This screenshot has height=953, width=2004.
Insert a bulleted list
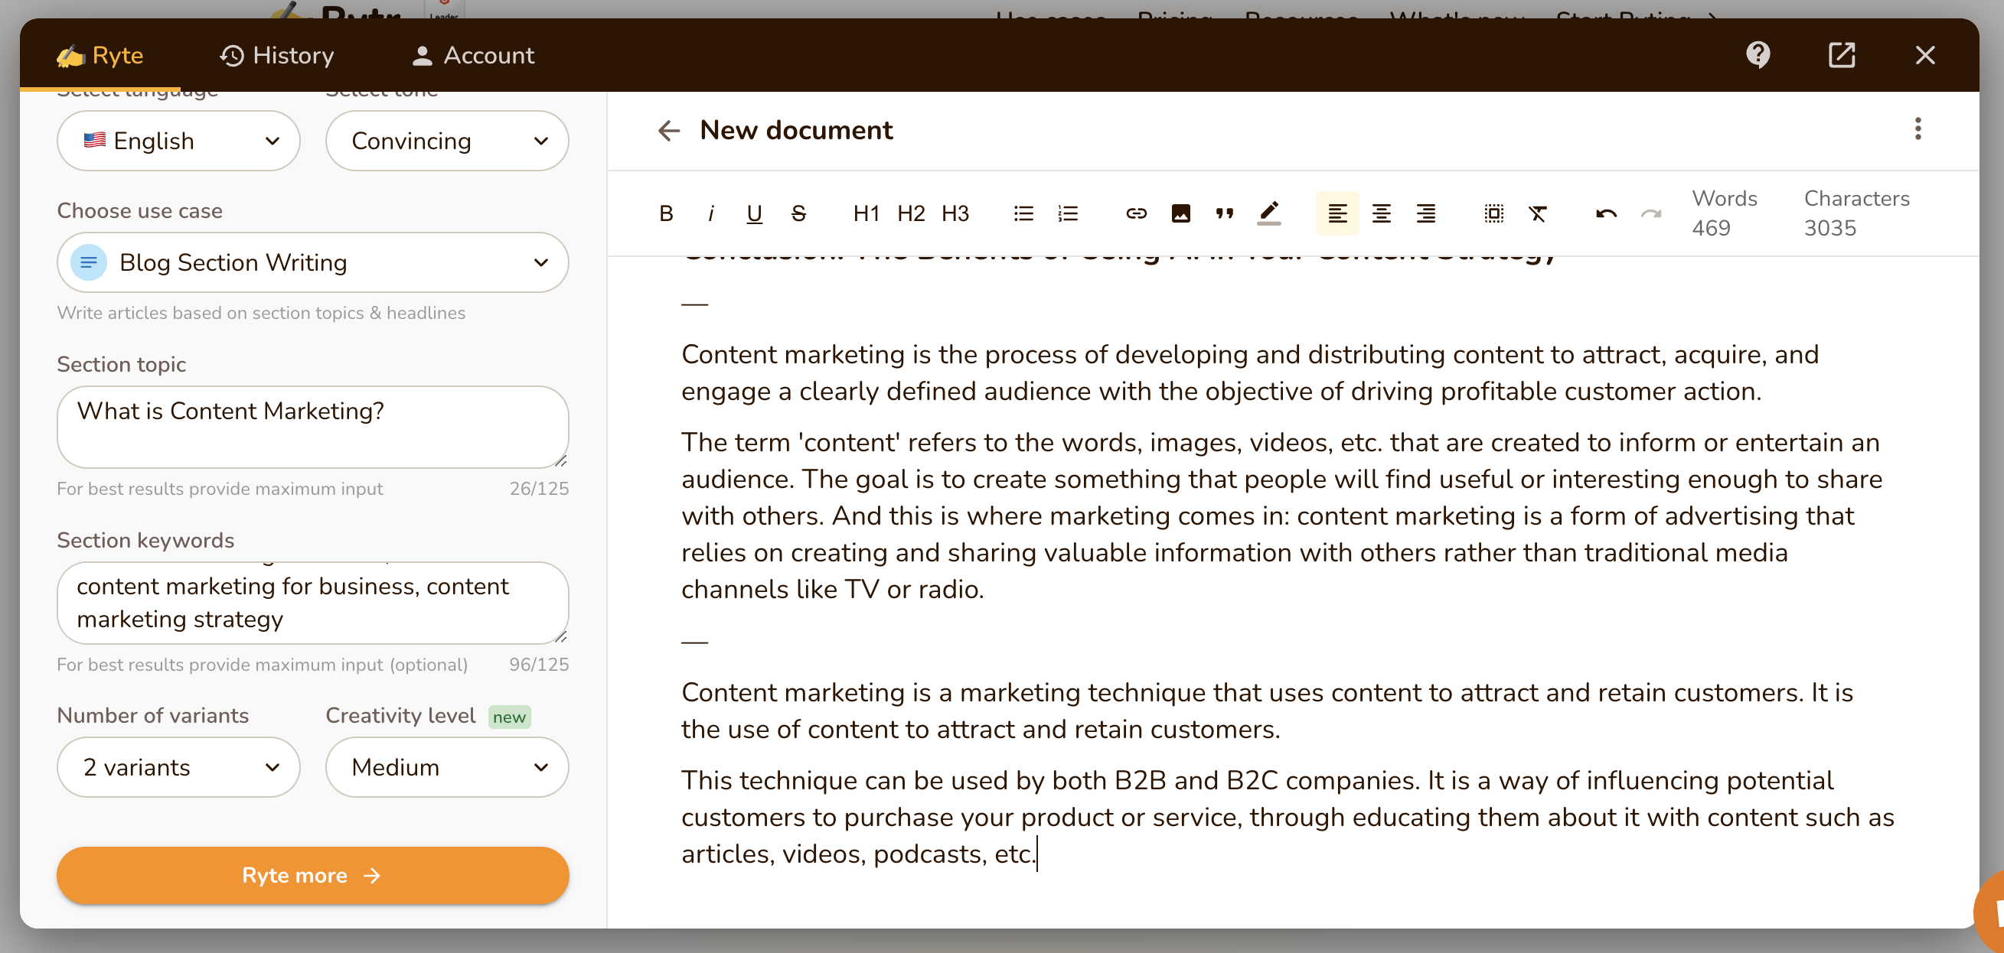pyautogui.click(x=1023, y=213)
